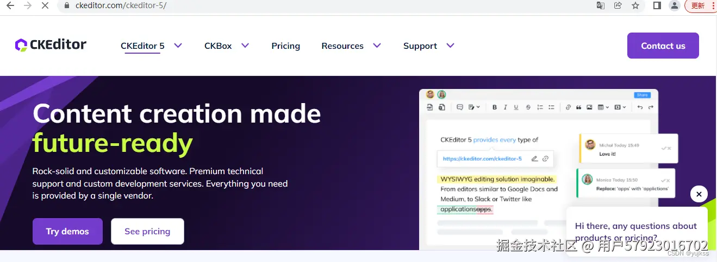Go to the Pricing nav link
This screenshot has height=262, width=717.
click(286, 46)
